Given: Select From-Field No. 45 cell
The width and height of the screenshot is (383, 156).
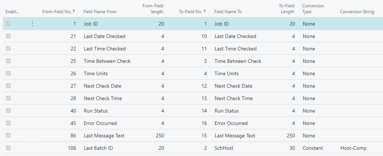Looking at the screenshot, I should 72,123.
